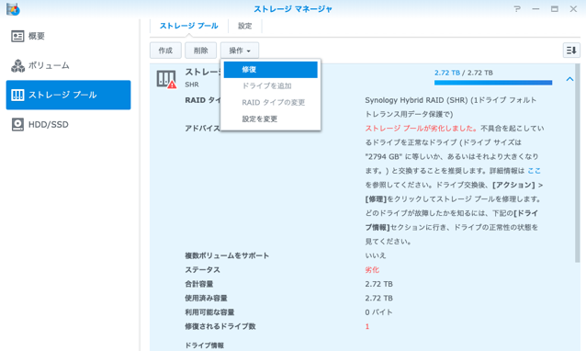The width and height of the screenshot is (586, 351).
Task: Switch to the 設定 tab
Action: 245,26
